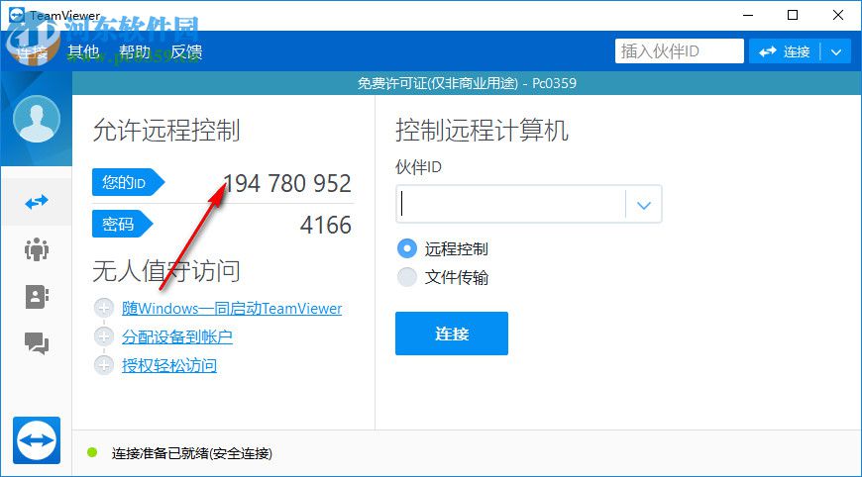This screenshot has height=477, width=862.
Task: Click green connection status indicator dot
Action: click(x=92, y=452)
